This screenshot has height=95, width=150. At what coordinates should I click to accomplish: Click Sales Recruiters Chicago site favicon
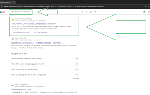(13, 20)
